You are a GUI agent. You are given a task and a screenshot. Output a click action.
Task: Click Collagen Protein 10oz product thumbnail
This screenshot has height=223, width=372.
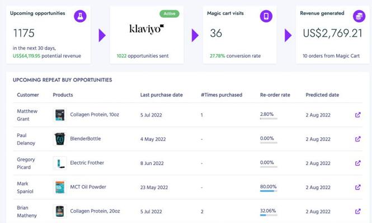60,115
